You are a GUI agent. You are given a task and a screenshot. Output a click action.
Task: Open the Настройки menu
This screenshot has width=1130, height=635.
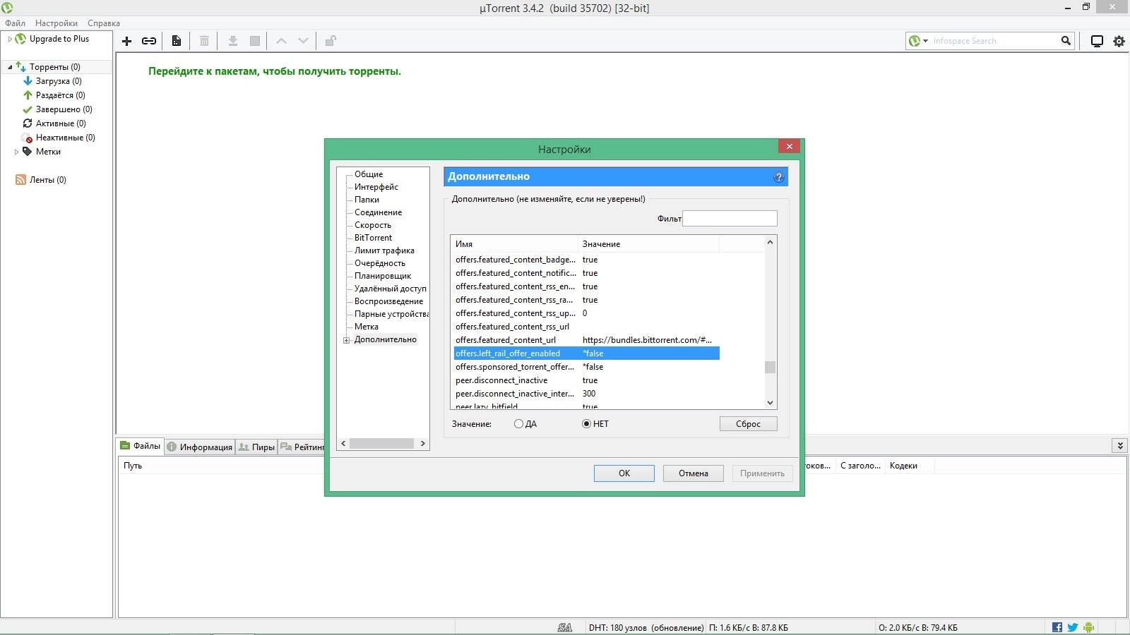pyautogui.click(x=56, y=23)
